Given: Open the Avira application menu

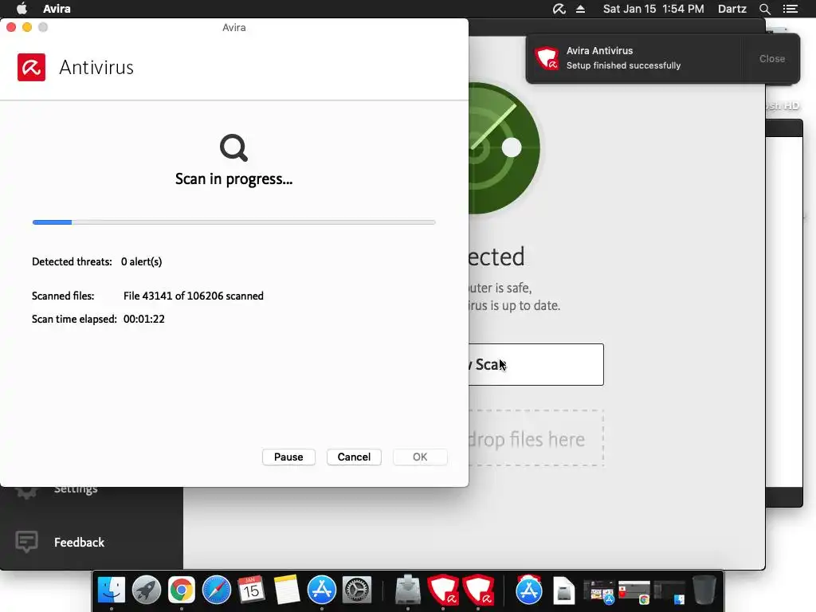Looking at the screenshot, I should pyautogui.click(x=57, y=9).
